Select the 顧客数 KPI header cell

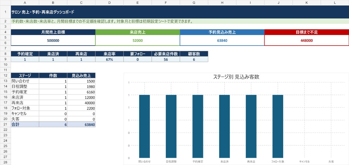[x=194, y=54]
